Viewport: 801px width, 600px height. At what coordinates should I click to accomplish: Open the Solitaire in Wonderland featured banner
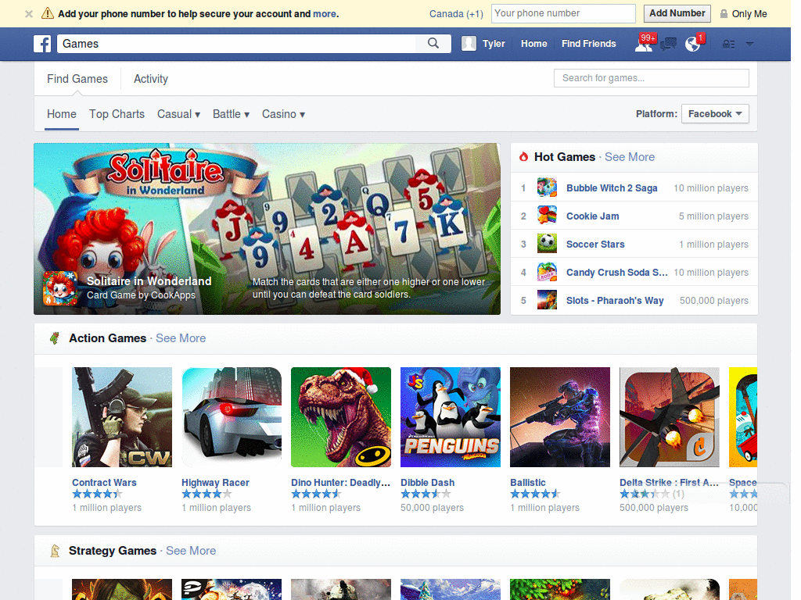(267, 229)
